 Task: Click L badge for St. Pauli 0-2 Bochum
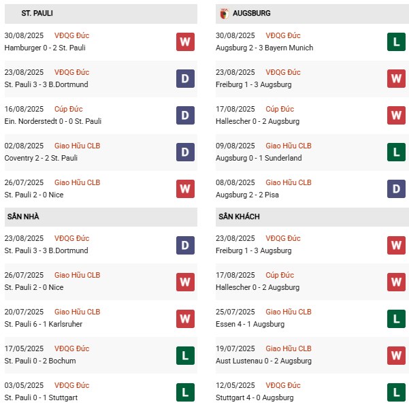click(x=185, y=355)
